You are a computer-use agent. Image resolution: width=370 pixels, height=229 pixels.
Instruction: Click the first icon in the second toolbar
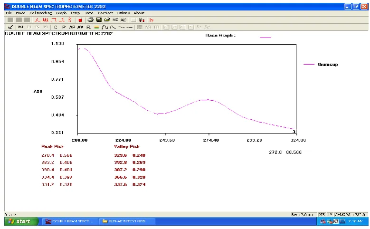click(10, 27)
